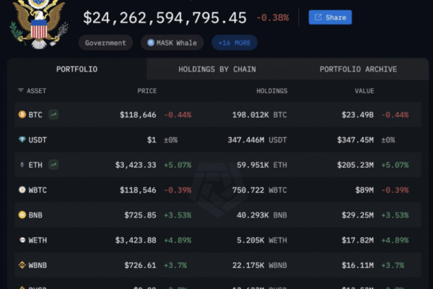Image resolution: width=433 pixels, height=289 pixels.
Task: Click the WETH value $17.82M
Action: tap(358, 241)
